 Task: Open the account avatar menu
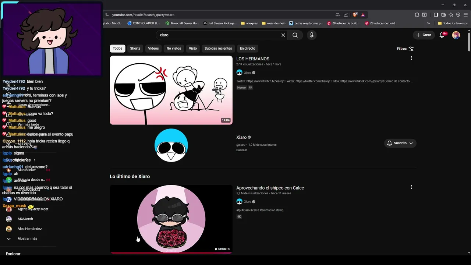point(456,35)
